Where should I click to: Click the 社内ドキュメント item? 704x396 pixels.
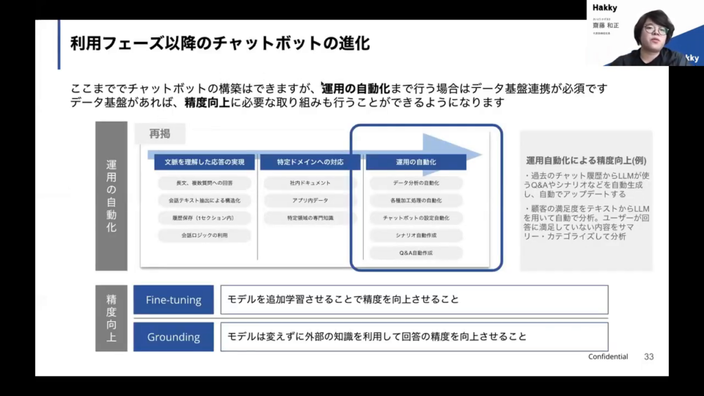pyautogui.click(x=310, y=184)
